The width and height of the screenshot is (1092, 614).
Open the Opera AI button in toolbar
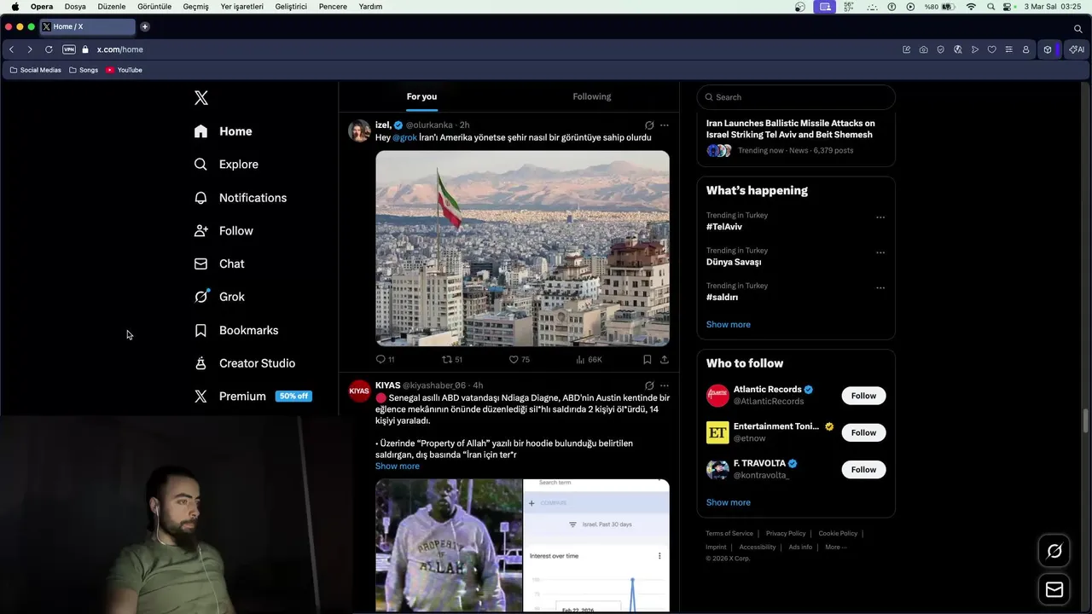point(1077,49)
